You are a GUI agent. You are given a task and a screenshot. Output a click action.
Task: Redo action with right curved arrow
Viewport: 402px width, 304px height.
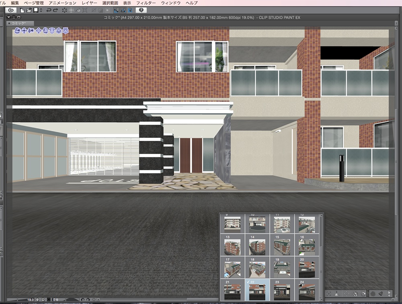55,10
